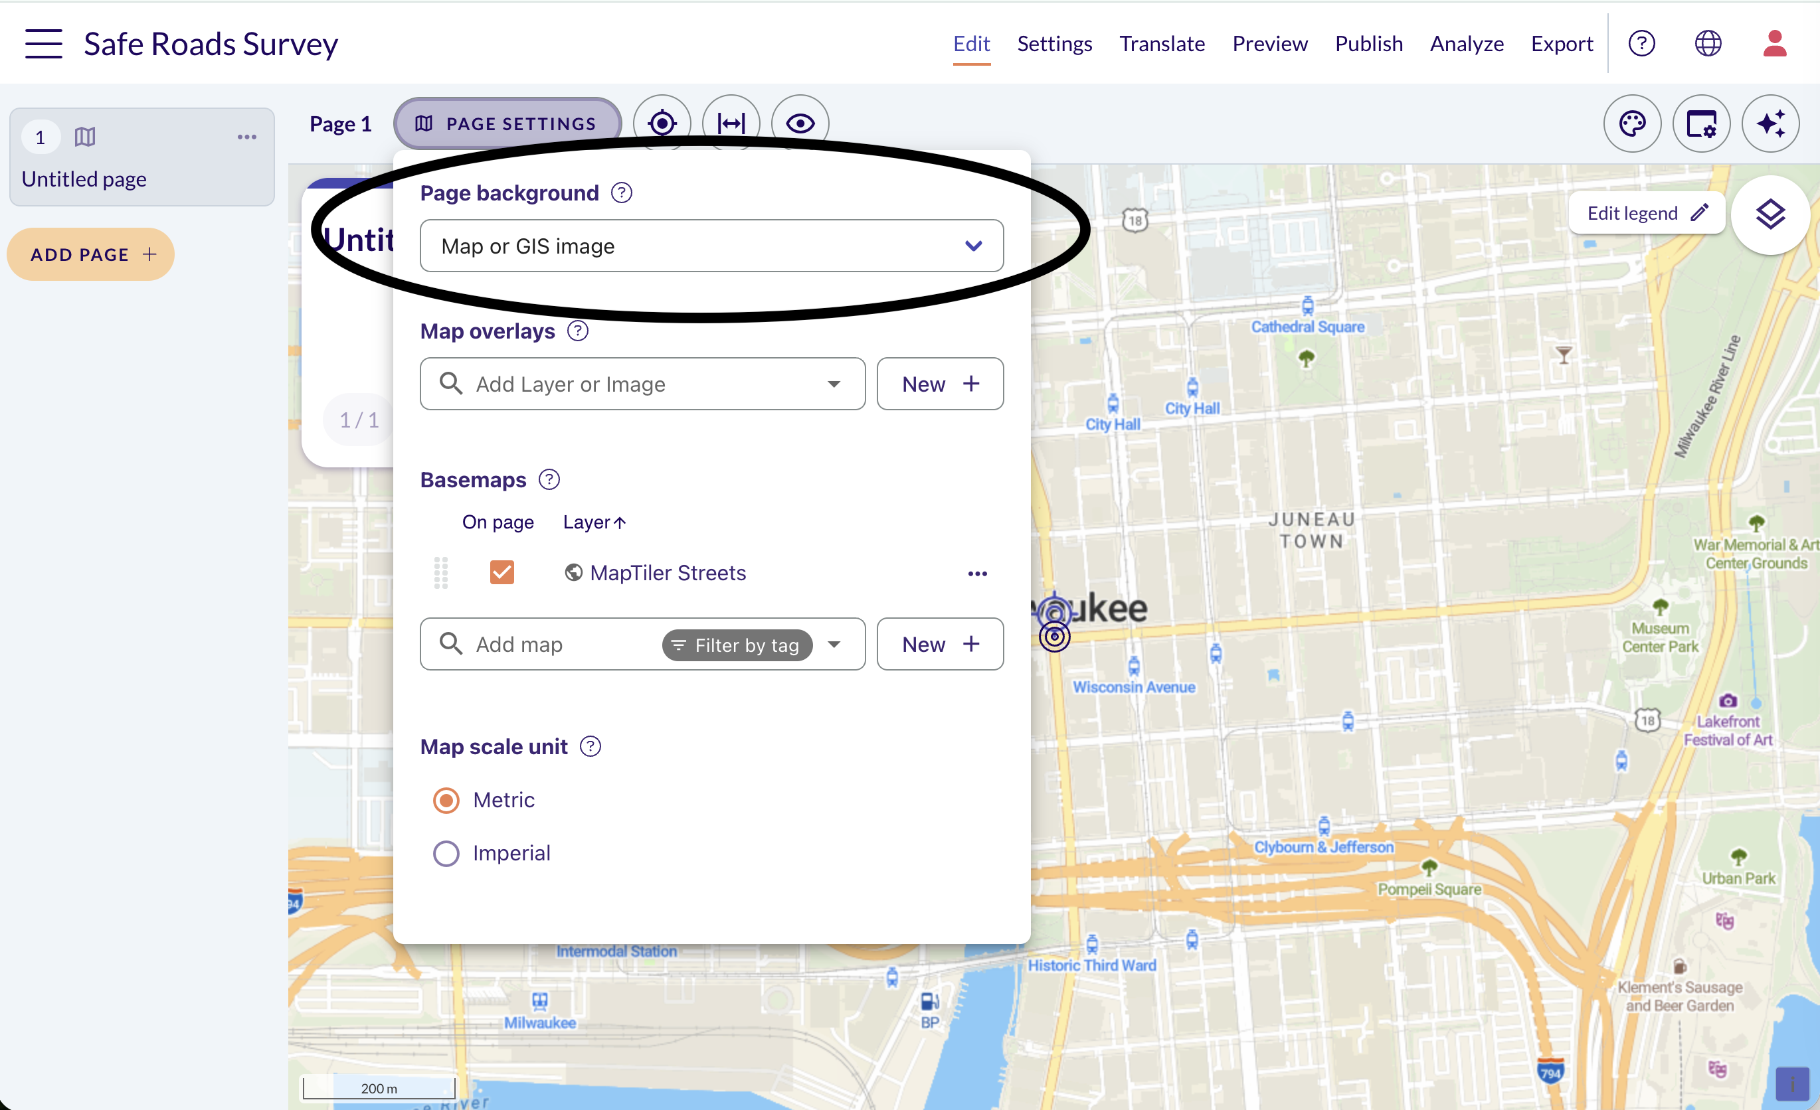Open the hamburger main menu
Image resolution: width=1820 pixels, height=1110 pixels.
[44, 44]
